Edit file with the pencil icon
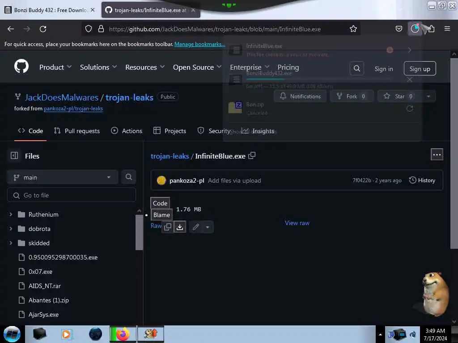This screenshot has height=343, width=458. [196, 227]
